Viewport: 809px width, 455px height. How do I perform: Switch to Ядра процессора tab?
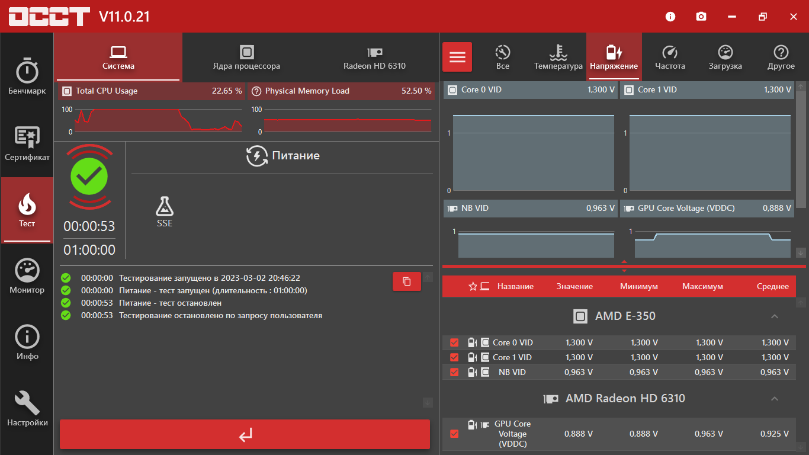(246, 57)
